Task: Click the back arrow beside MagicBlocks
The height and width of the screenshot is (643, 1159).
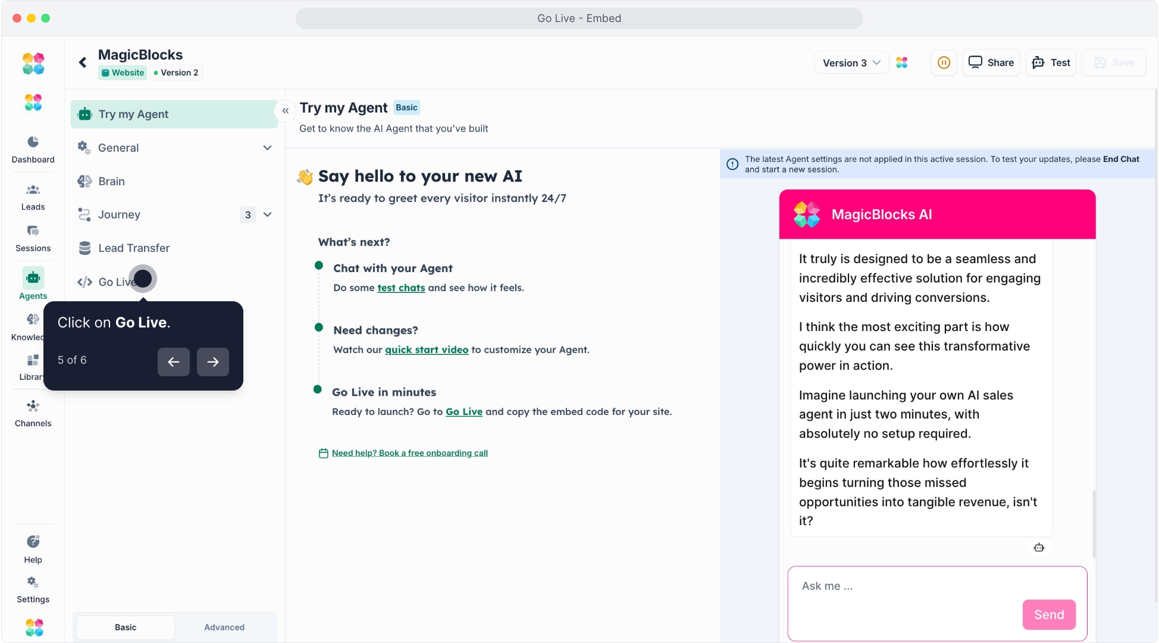Action: click(83, 63)
